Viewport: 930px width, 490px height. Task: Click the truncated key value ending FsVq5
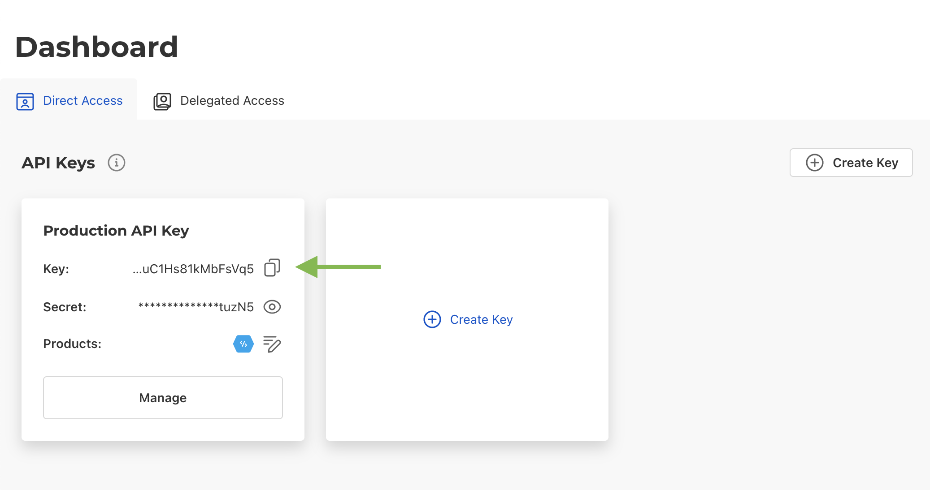point(193,269)
